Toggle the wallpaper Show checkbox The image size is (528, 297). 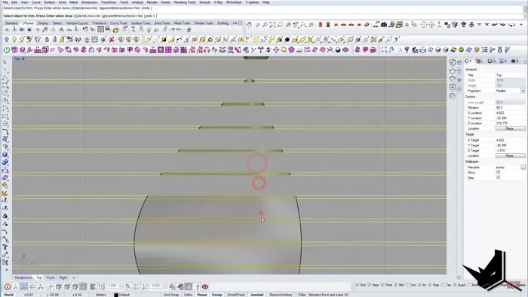498,172
